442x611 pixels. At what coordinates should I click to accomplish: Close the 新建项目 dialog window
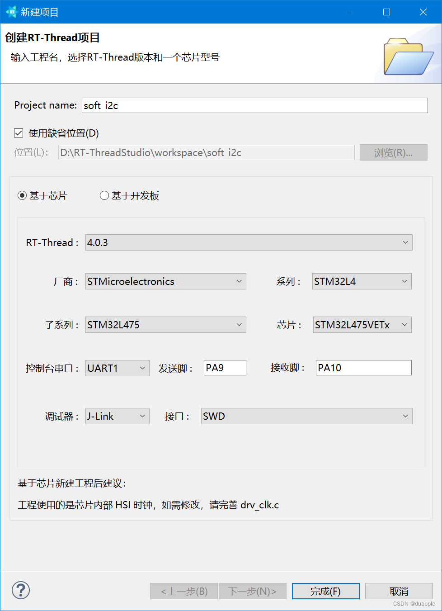pos(423,12)
